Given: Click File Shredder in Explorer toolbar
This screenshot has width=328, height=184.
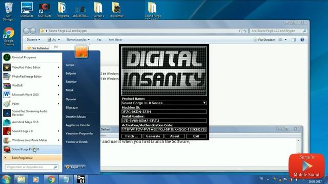Looking at the screenshot, I should 264,40.
